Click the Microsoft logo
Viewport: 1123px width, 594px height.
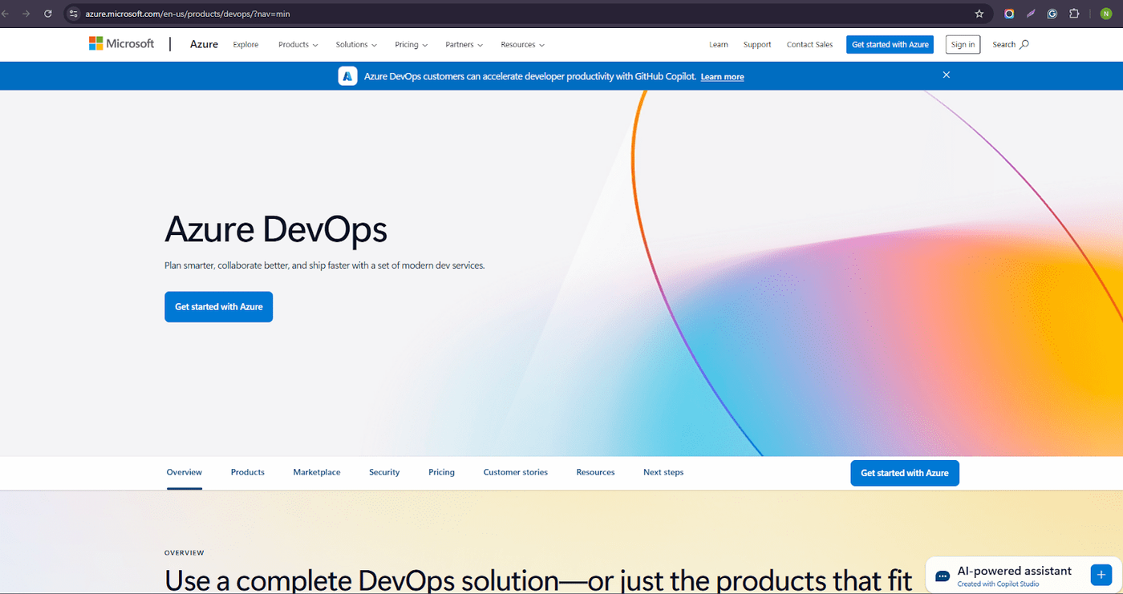tap(121, 44)
